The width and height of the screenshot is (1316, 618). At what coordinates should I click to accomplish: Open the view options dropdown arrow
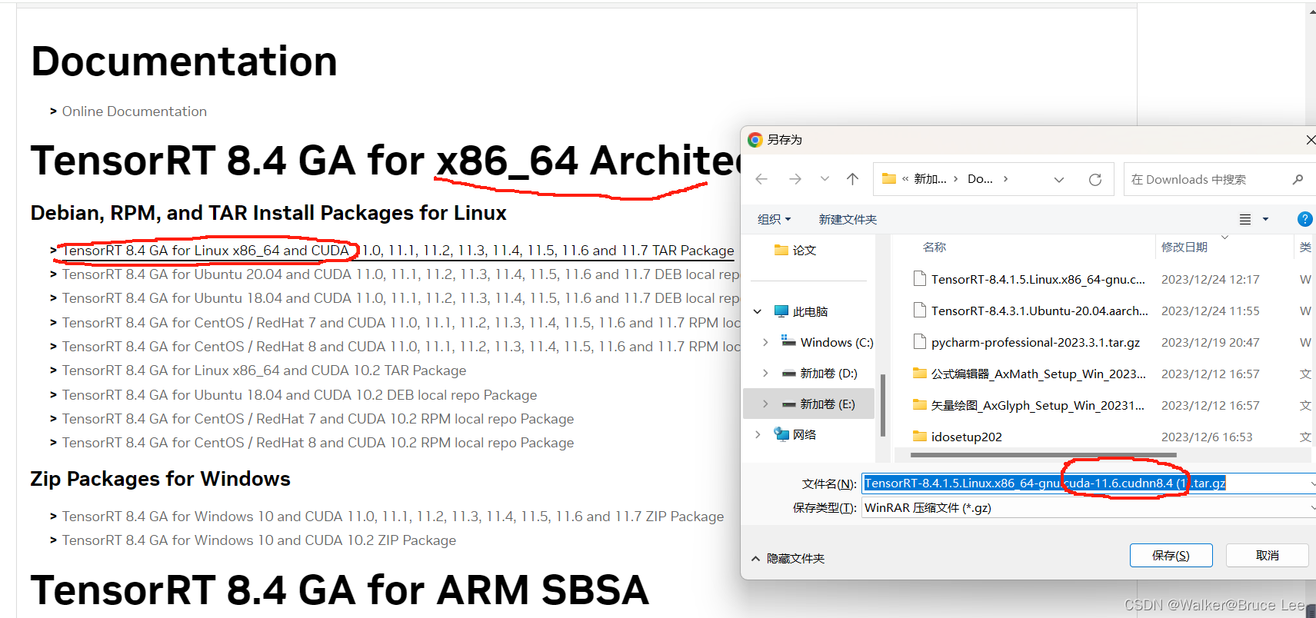(1265, 220)
